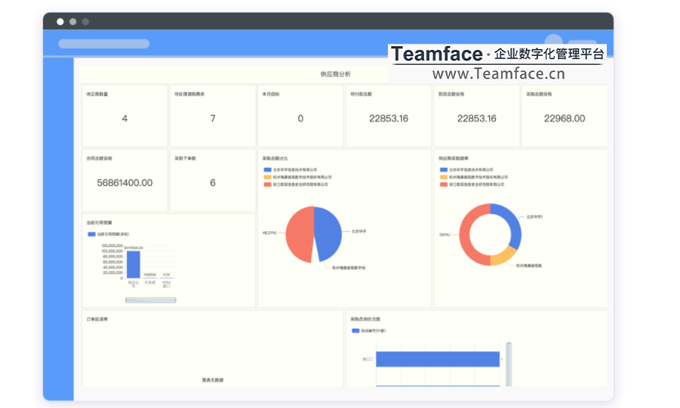The width and height of the screenshot is (680, 408).
Task: Click the 22853.16 value under 到货总额含税
Action: (x=477, y=119)
